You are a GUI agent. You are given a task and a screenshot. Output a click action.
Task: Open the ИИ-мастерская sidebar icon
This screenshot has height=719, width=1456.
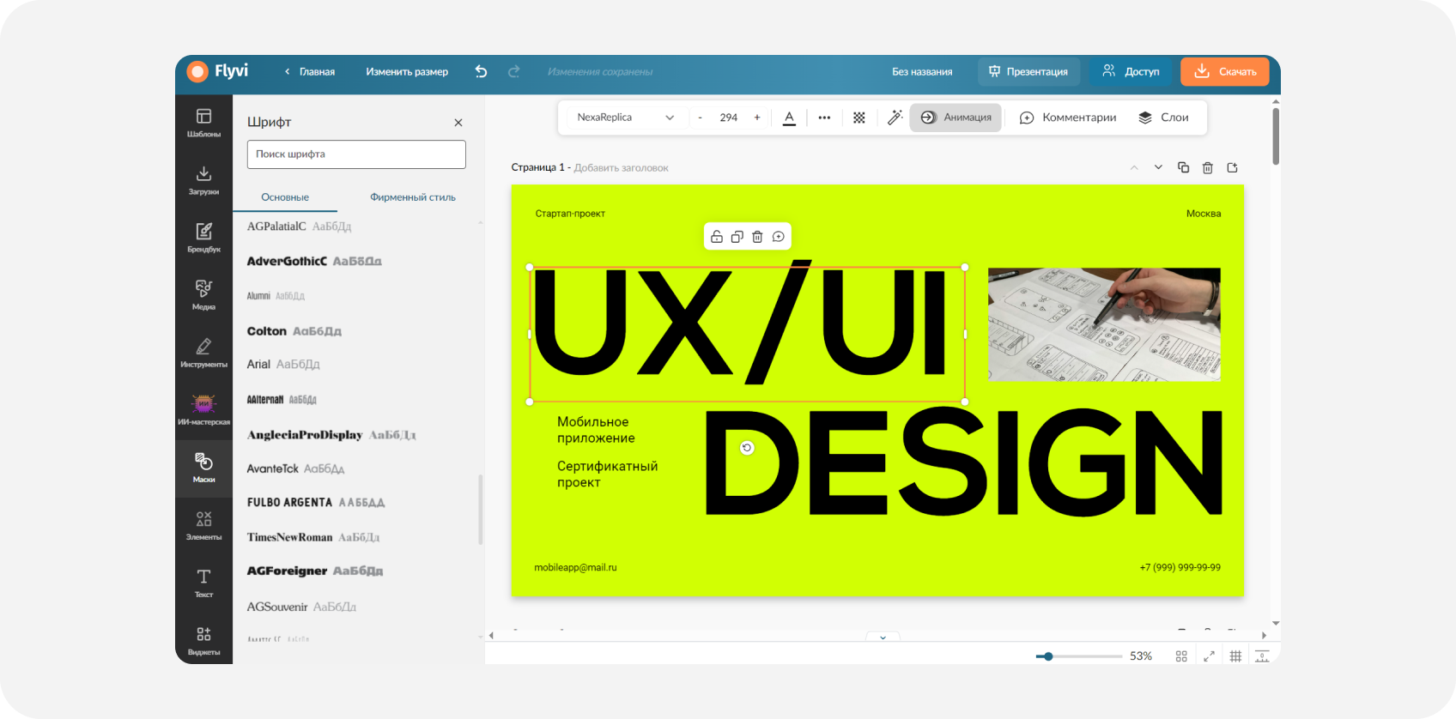click(203, 410)
